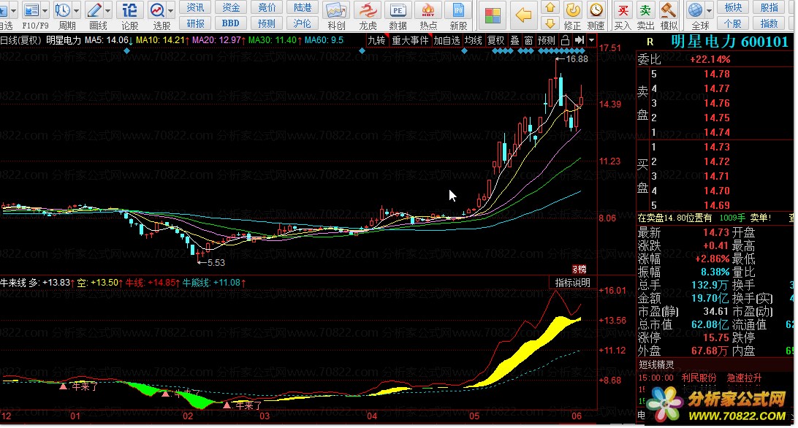Click the 指标说明 indicator description button
Viewport: 798px width, 428px height.
[x=572, y=283]
